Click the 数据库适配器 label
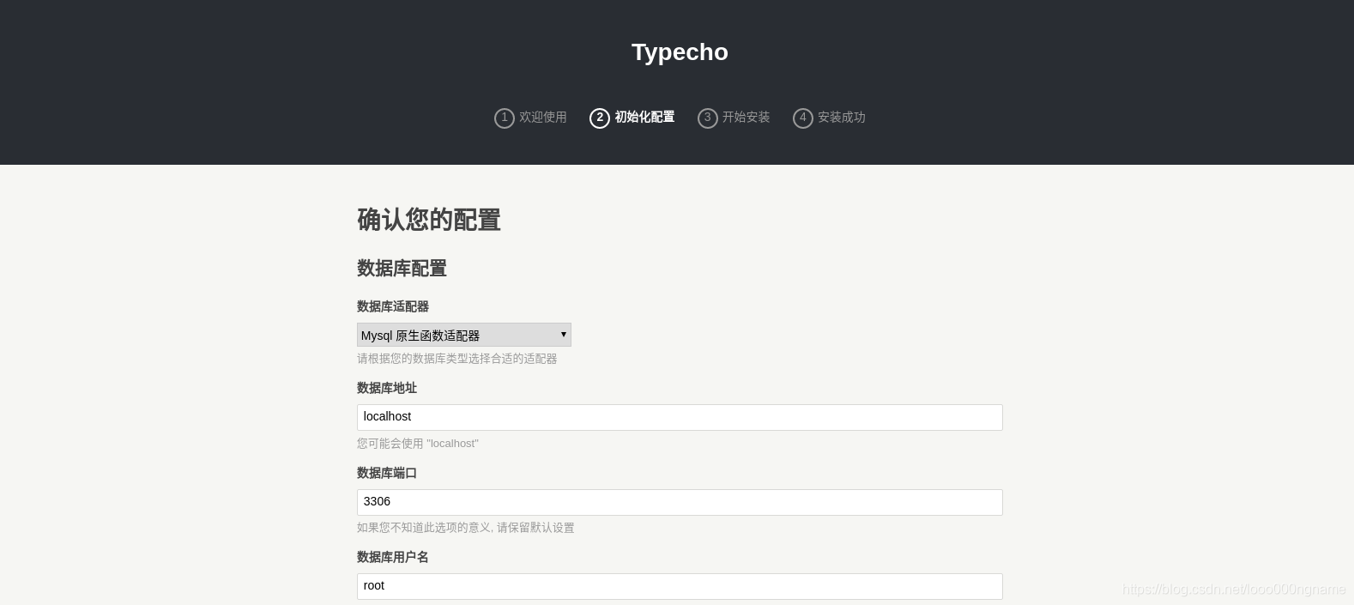 click(393, 306)
